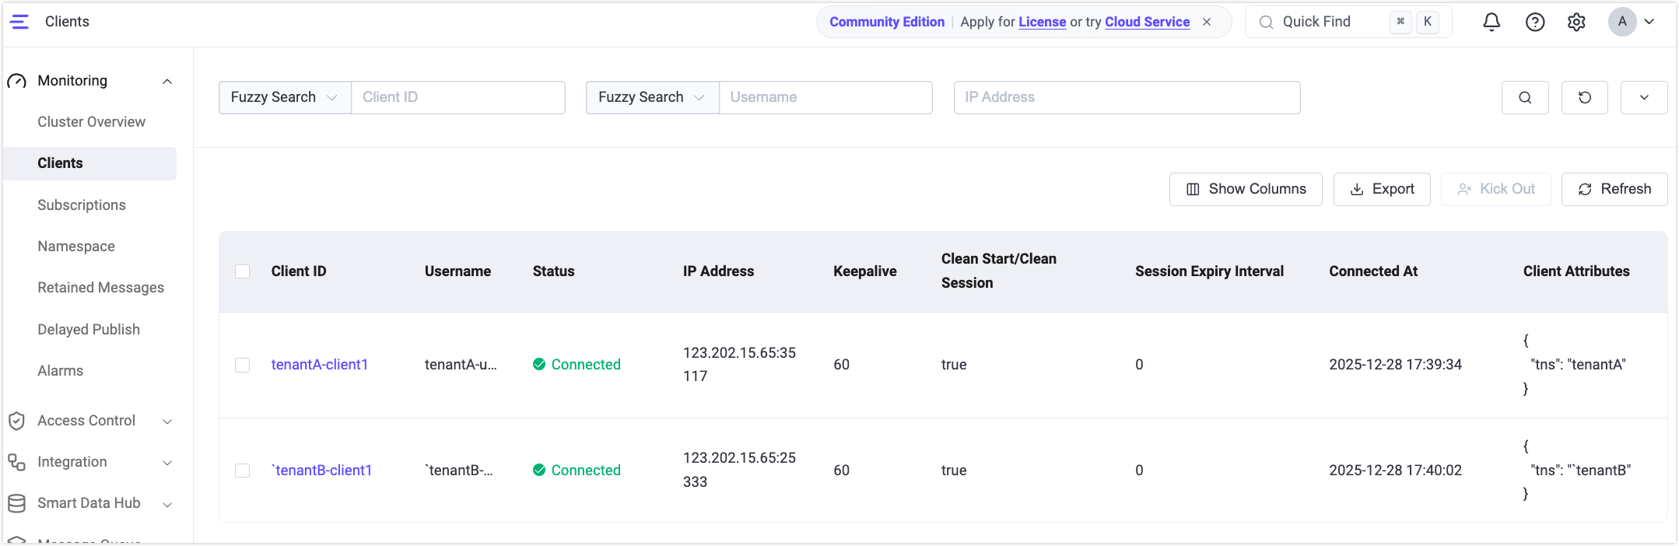The width and height of the screenshot is (1679, 546).
Task: Click Show Columns button
Action: pyautogui.click(x=1246, y=189)
